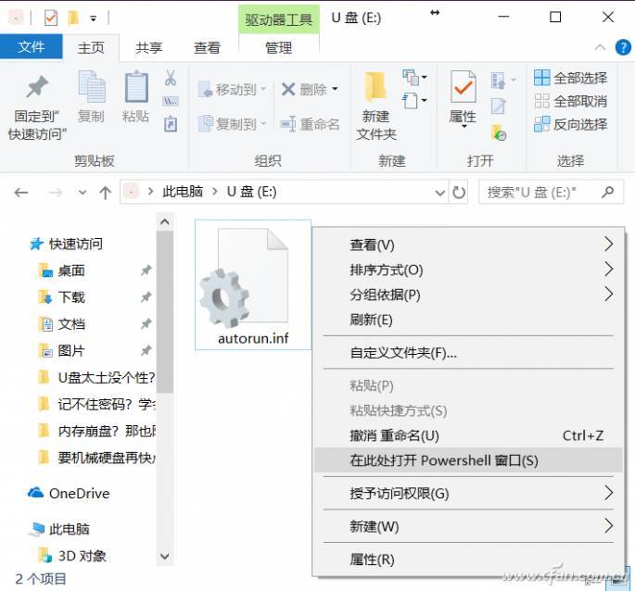Switch to the Share (共享) tab
This screenshot has height=591, width=635.
tap(149, 48)
